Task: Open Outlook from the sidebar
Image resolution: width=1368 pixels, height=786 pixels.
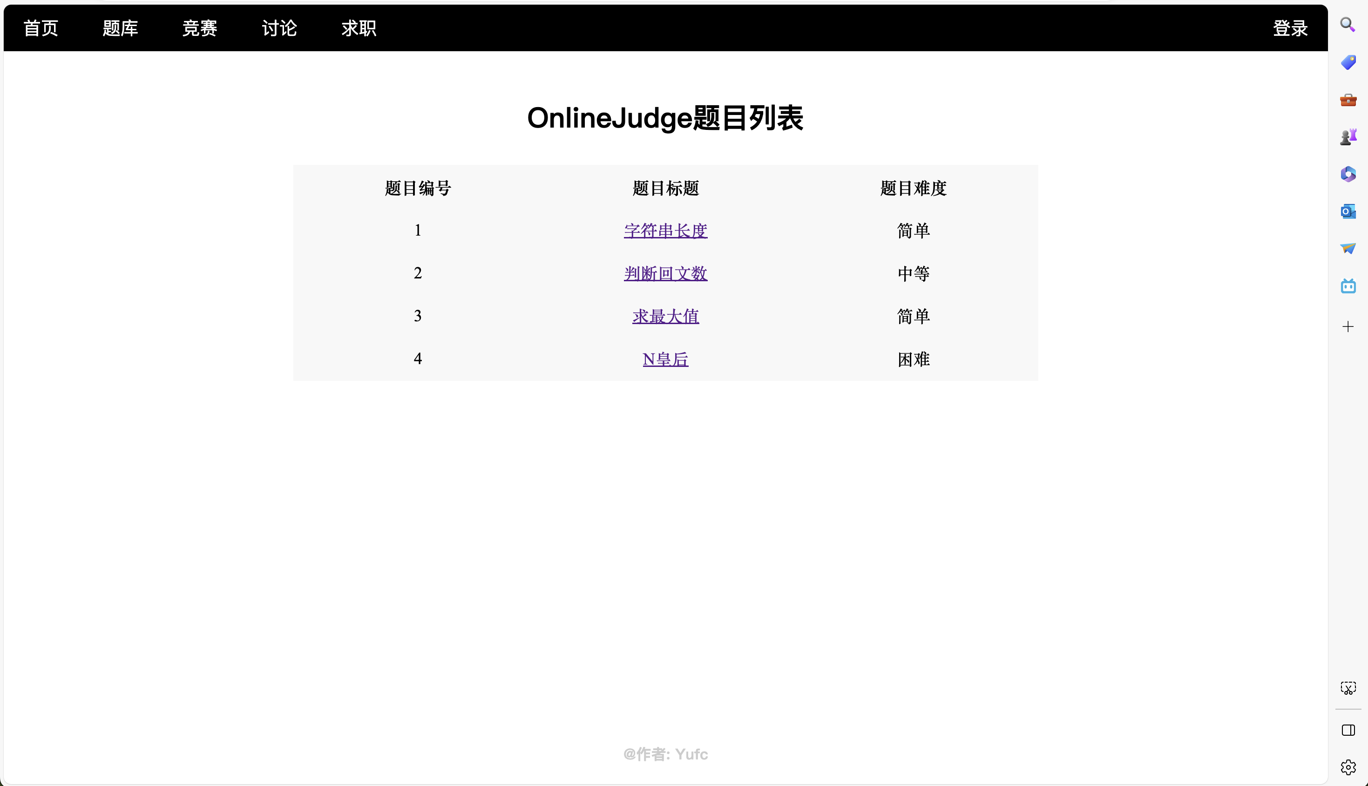Action: (x=1348, y=211)
